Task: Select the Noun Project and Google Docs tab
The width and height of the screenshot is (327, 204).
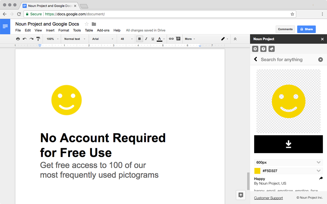Action: coord(50,6)
